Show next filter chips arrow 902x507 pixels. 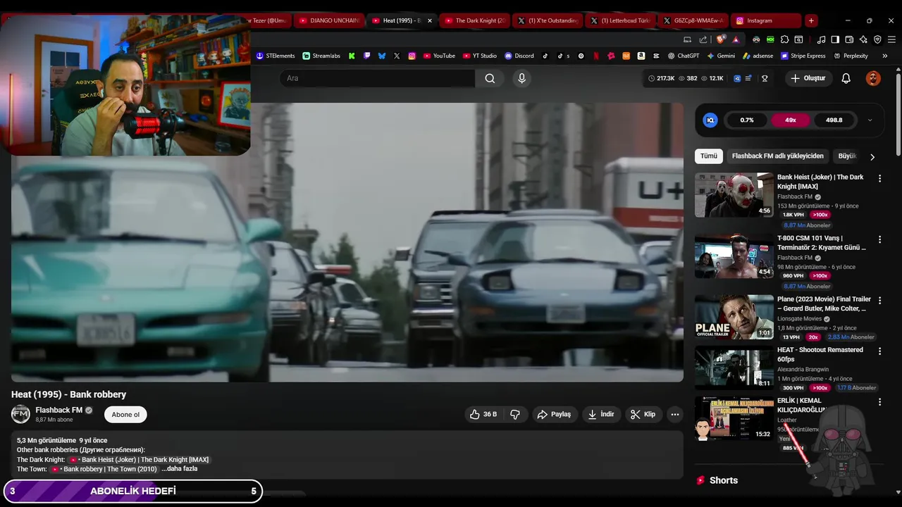[872, 157]
